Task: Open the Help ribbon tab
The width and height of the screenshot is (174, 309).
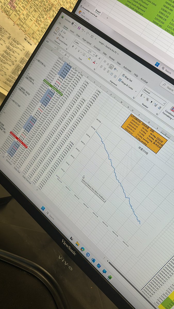Action: pyautogui.click(x=136, y=75)
